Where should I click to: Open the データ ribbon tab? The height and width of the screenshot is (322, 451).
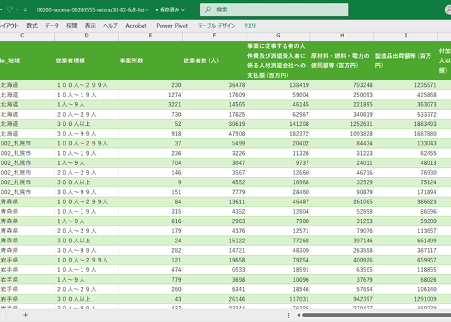coord(52,26)
